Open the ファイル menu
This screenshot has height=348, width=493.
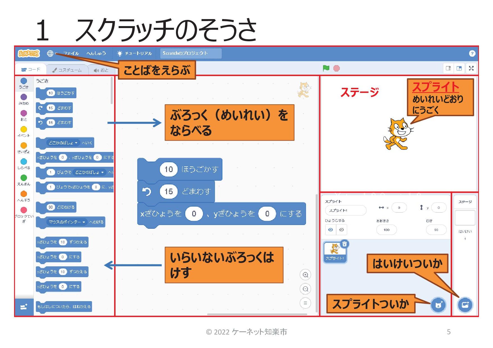pyautogui.click(x=71, y=53)
